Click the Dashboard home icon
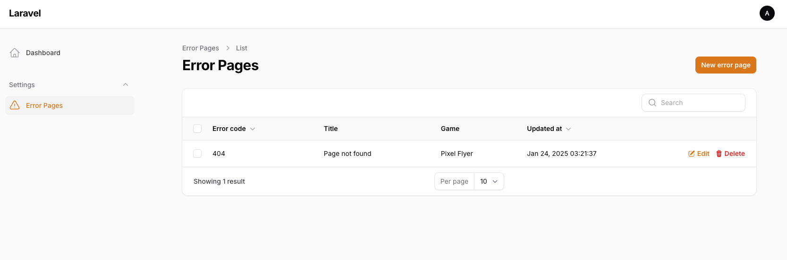The width and height of the screenshot is (787, 260). pyautogui.click(x=15, y=53)
